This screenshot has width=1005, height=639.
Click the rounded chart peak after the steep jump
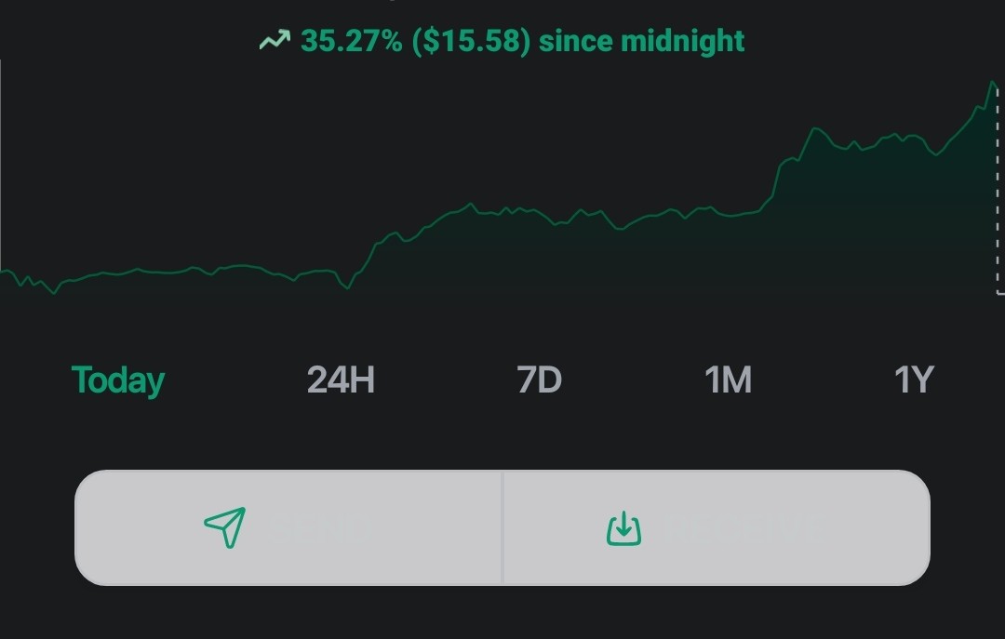[816, 129]
